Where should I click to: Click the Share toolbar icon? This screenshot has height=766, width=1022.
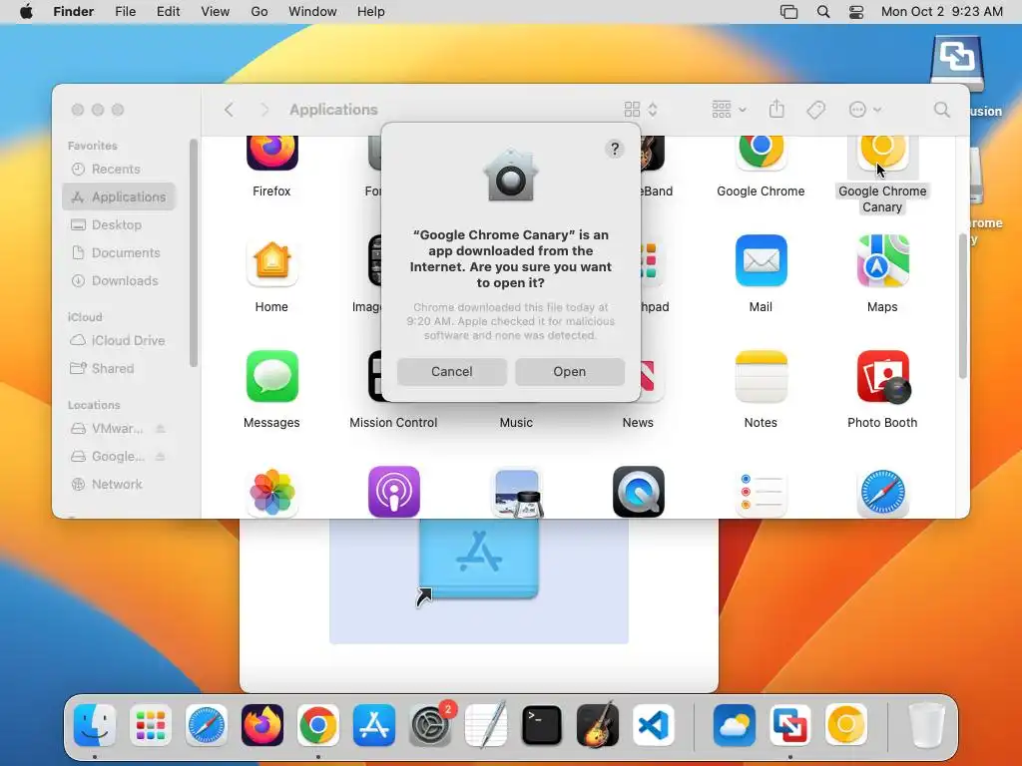coord(776,109)
